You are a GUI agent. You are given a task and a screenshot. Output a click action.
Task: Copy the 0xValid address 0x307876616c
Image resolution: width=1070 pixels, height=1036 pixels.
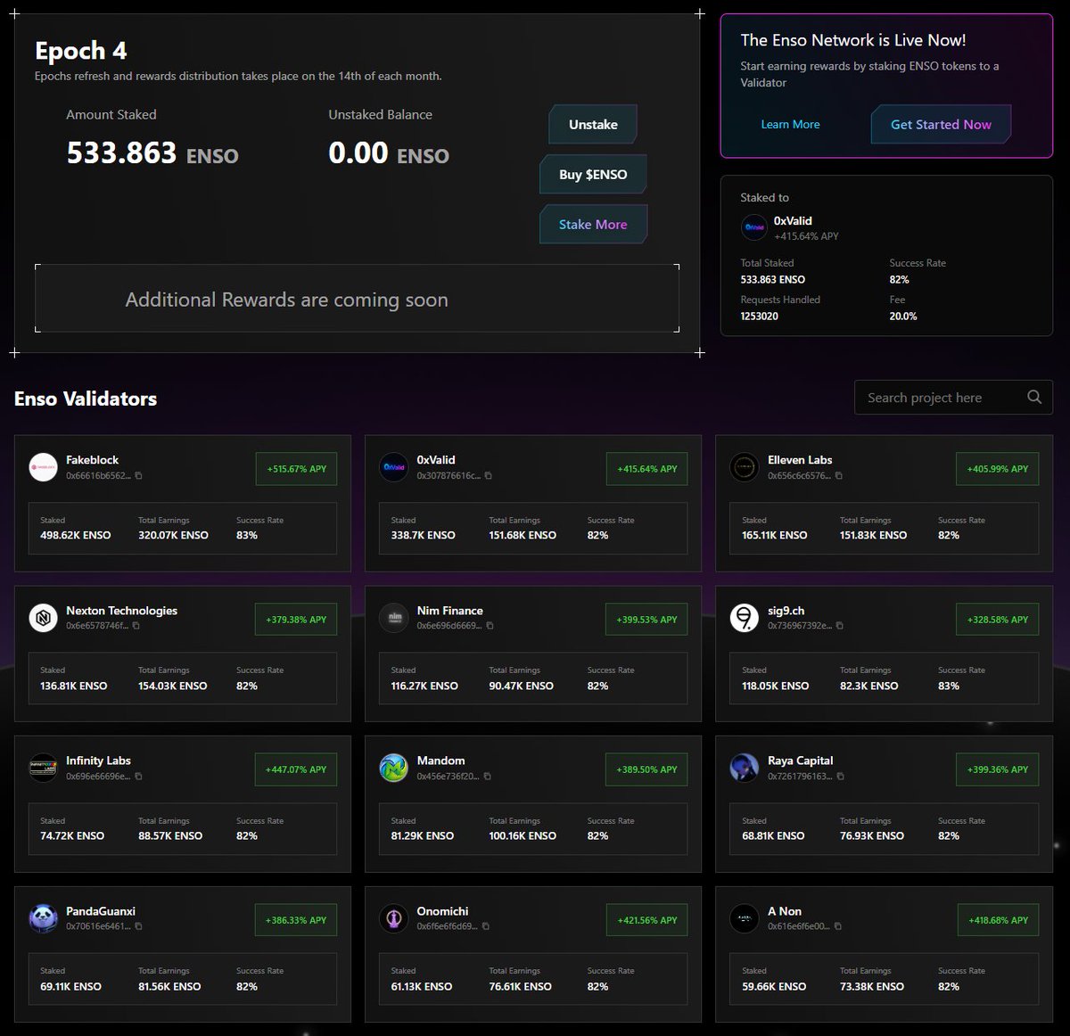[x=488, y=476]
